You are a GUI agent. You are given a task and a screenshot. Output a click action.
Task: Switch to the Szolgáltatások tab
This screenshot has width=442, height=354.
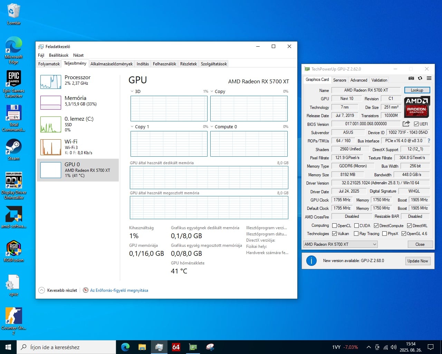coord(214,64)
